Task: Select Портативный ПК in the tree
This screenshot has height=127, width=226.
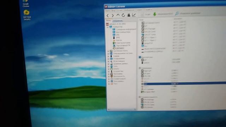Action: (123, 46)
